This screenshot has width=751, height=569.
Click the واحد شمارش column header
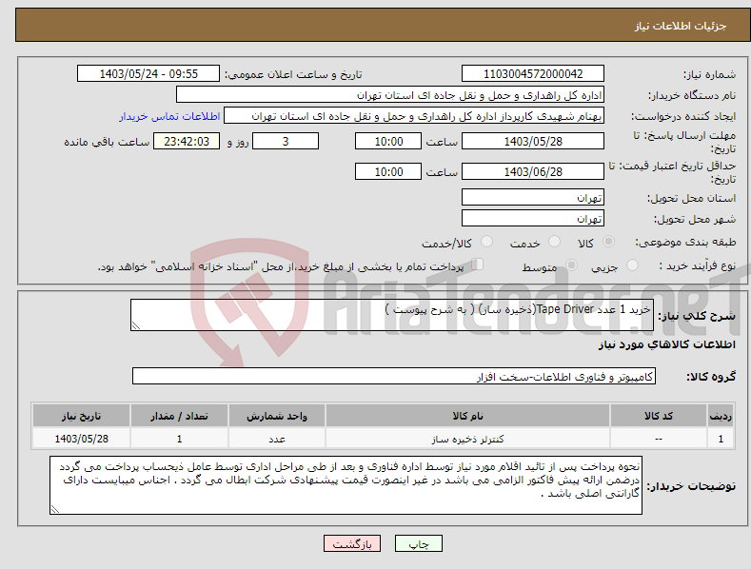pyautogui.click(x=277, y=416)
